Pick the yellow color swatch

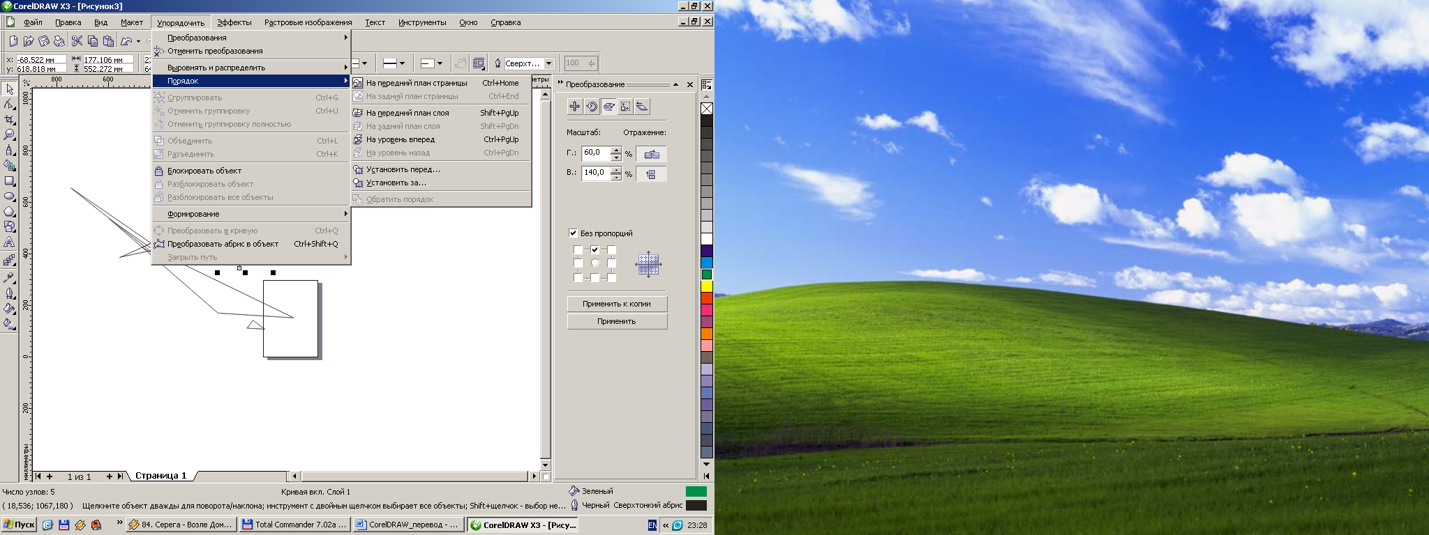click(x=707, y=286)
